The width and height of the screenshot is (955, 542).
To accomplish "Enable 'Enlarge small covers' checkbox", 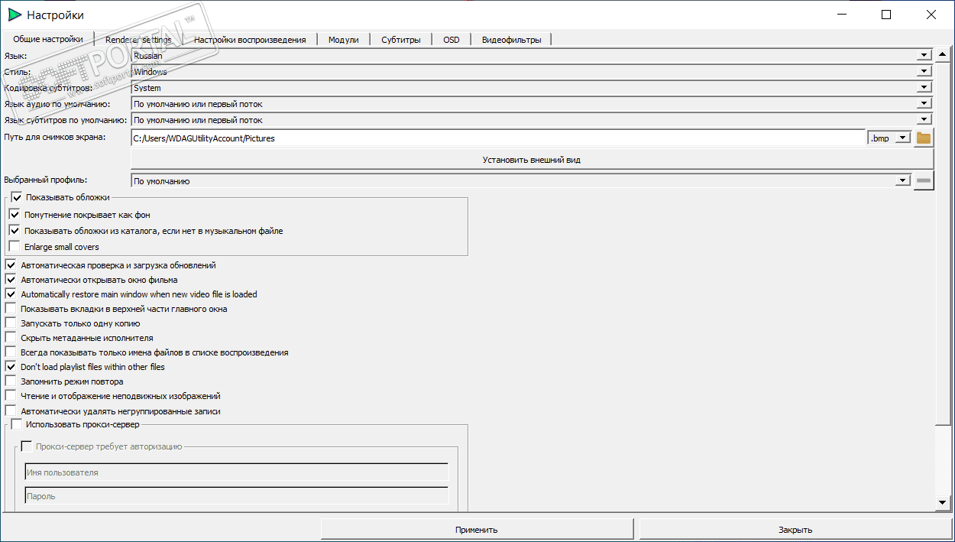I will [14, 246].
